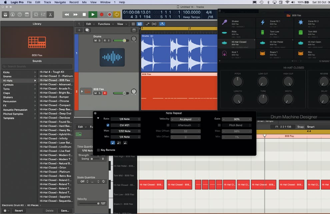330x214 pixels.
Task: Mute the 808 Flex track
Action: click(96, 93)
